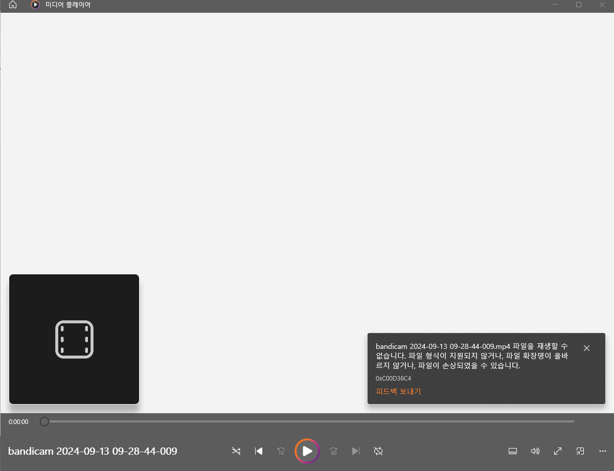Minimize the Media Player window

click(x=555, y=5)
